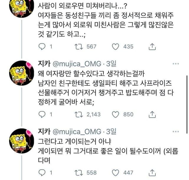Reply to the first tweet about loneliness
189x180 pixels.
43,46
